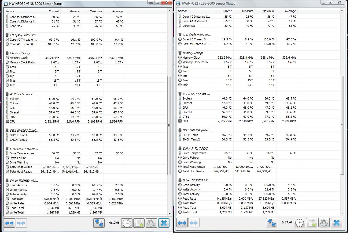
Task: Open sensor settings gear in the 0:17:47 window
Action: (324, 223)
